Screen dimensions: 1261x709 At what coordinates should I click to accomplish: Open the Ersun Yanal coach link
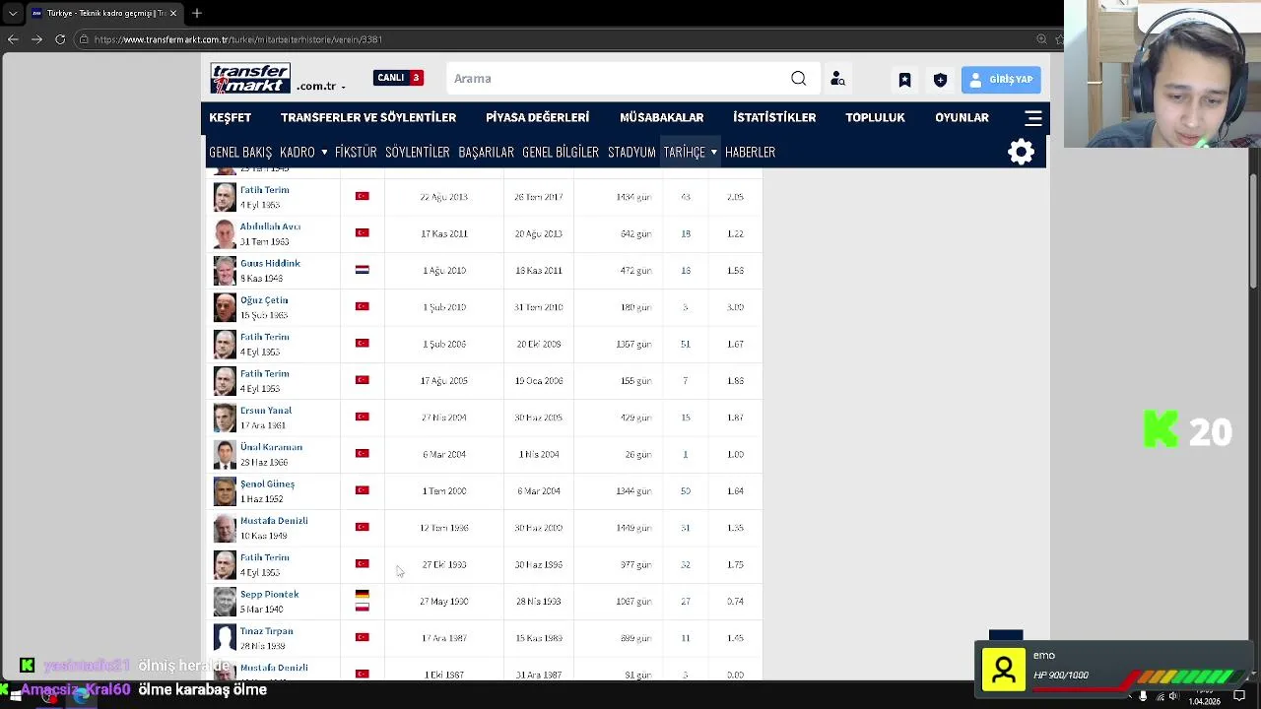tap(266, 411)
